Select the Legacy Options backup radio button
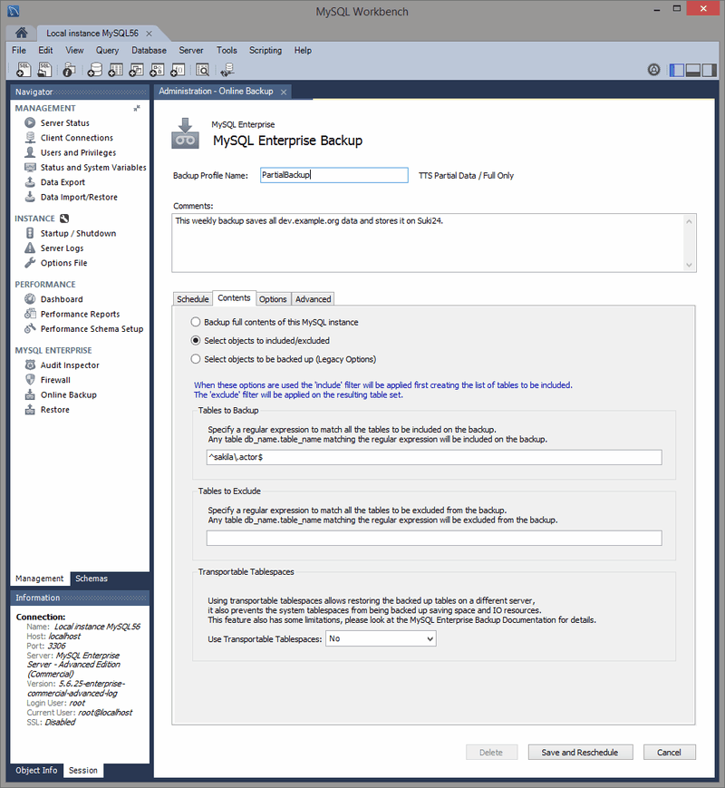Viewport: 725px width, 788px height. pos(196,359)
